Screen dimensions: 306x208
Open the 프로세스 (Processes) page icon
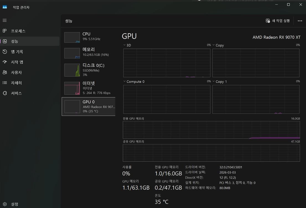pos(5,31)
